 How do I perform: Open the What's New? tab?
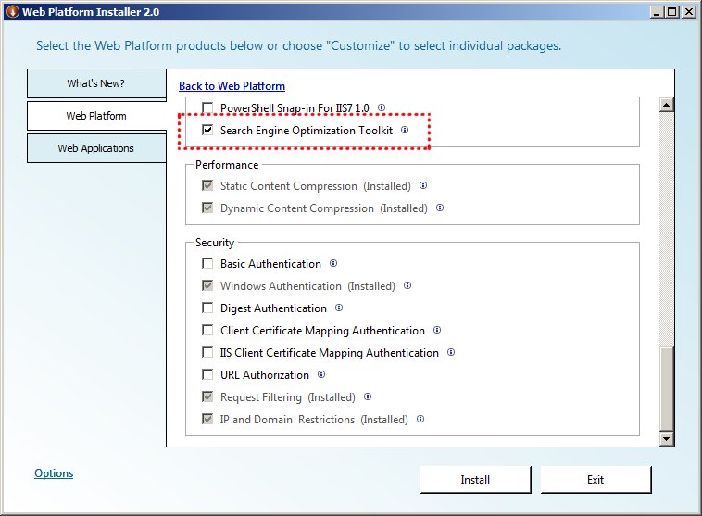click(95, 83)
